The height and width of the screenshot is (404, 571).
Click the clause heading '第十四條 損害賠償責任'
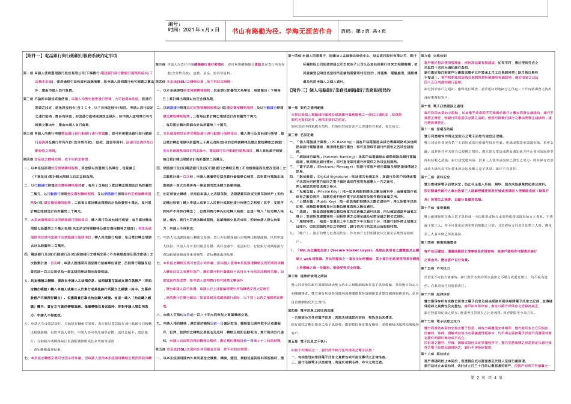point(438,242)
